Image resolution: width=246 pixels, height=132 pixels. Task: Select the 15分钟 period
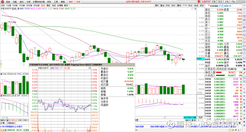tap(22, 6)
